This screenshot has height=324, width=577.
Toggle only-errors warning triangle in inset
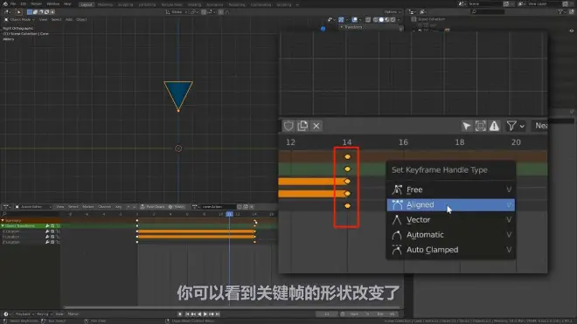[x=494, y=126]
